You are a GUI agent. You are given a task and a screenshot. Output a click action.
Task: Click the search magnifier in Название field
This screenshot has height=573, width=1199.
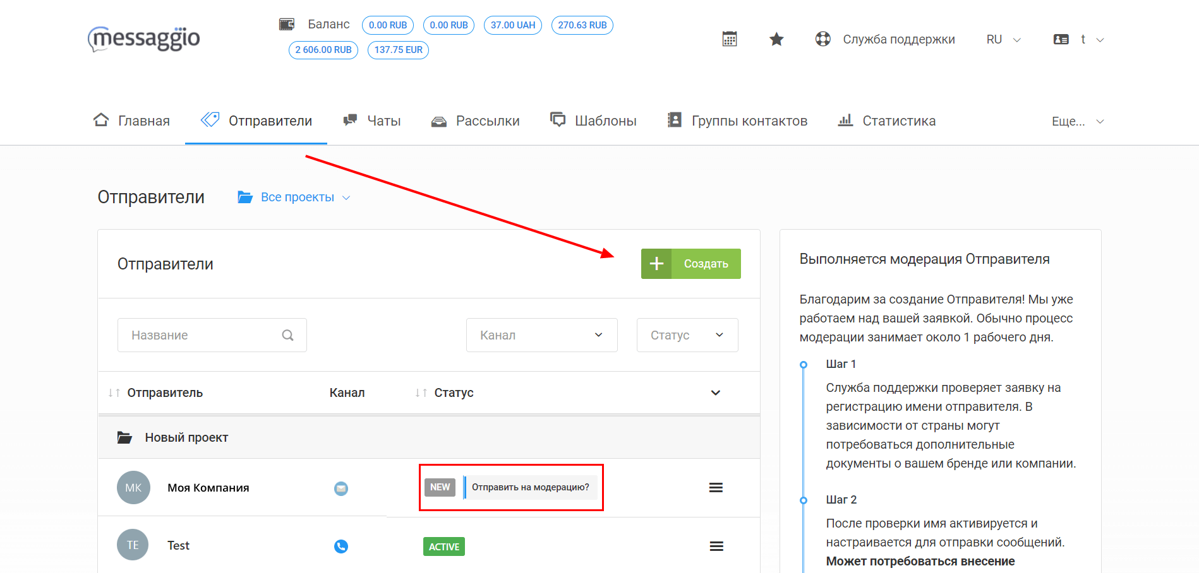288,335
